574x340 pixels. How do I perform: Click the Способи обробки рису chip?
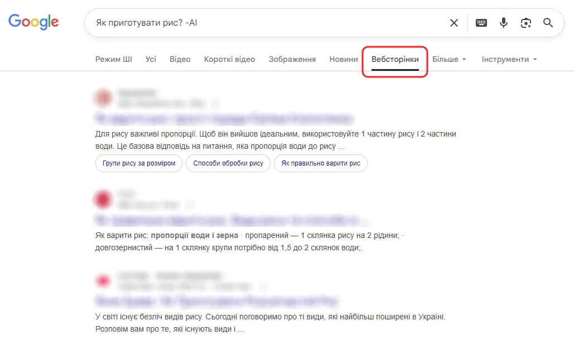pyautogui.click(x=228, y=163)
